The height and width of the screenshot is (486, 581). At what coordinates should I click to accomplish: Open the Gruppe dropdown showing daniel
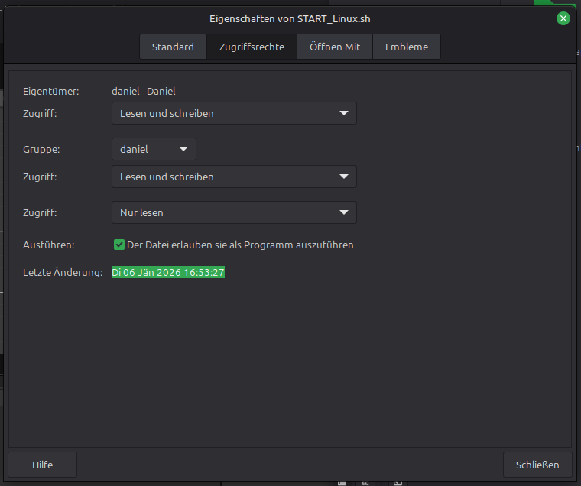(154, 149)
